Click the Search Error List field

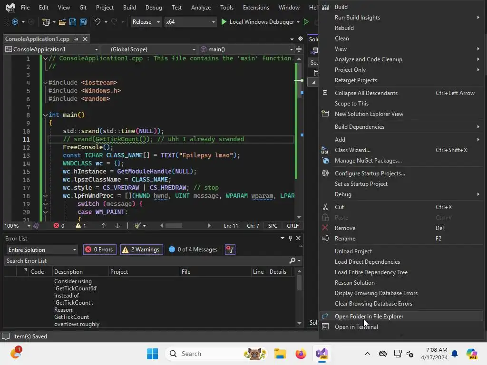pyautogui.click(x=146, y=261)
